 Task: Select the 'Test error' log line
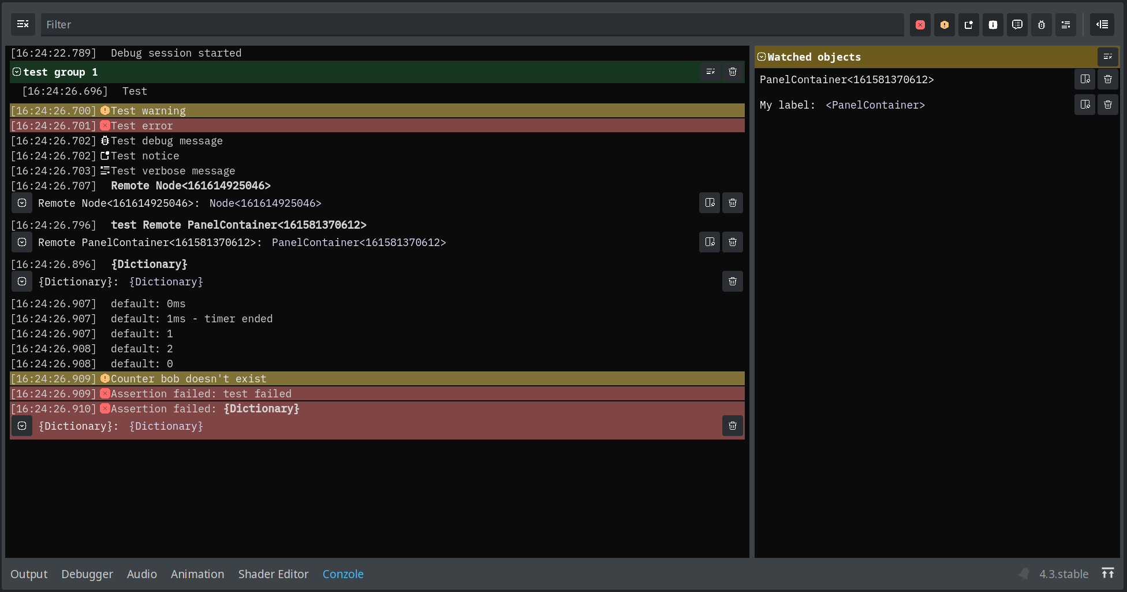click(377, 125)
